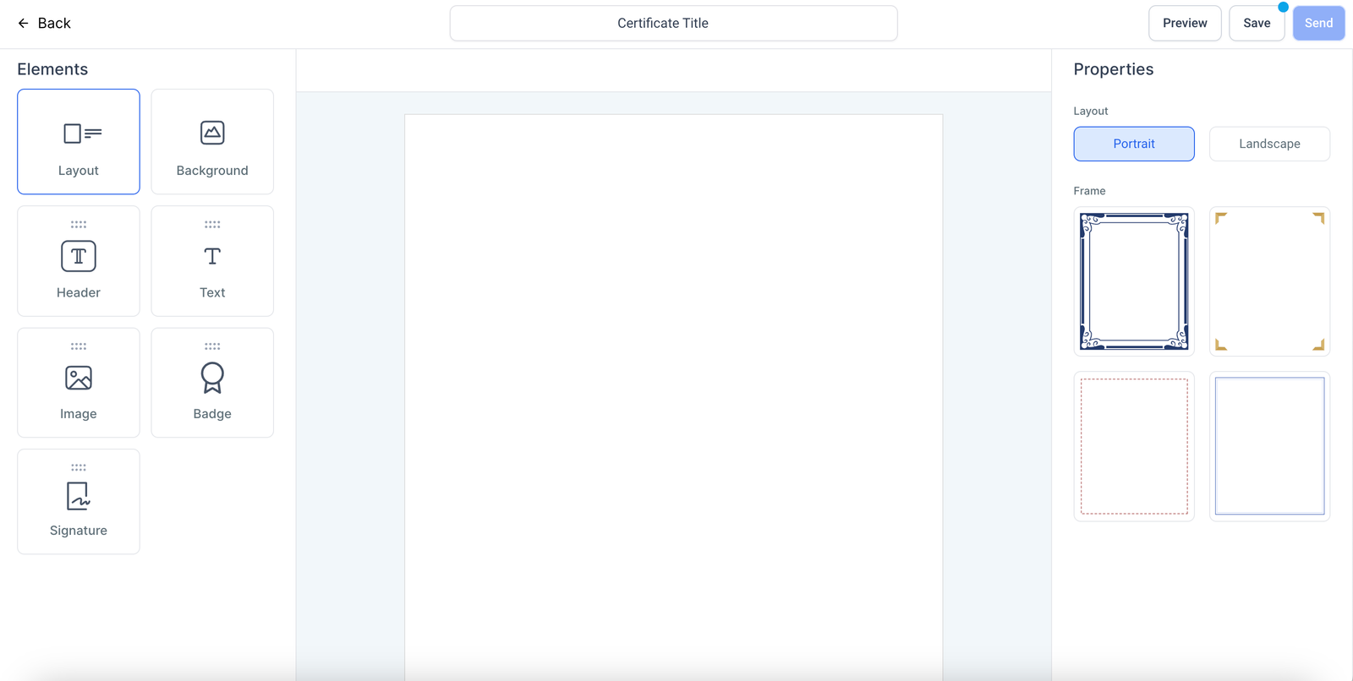Select the Image element icon
Screen dimensions: 1353x681
point(79,378)
